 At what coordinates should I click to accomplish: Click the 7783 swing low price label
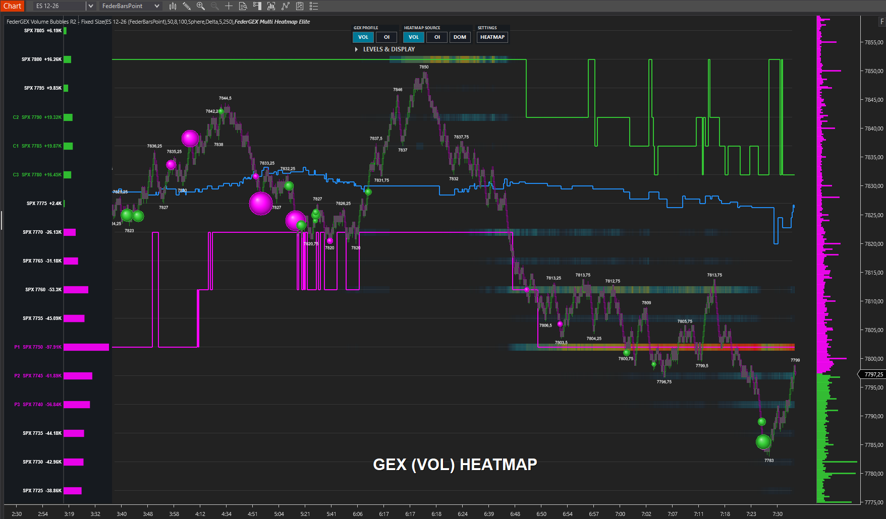(769, 461)
